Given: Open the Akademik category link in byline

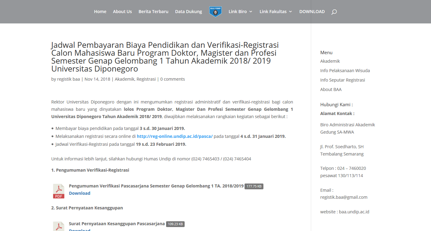Looking at the screenshot, I should pyautogui.click(x=124, y=79).
